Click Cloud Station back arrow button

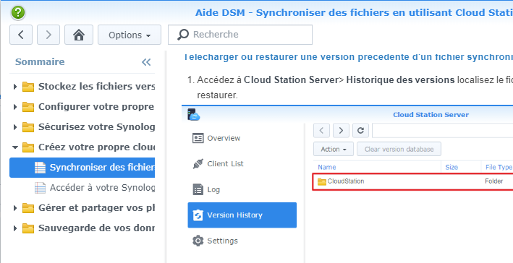[321, 131]
